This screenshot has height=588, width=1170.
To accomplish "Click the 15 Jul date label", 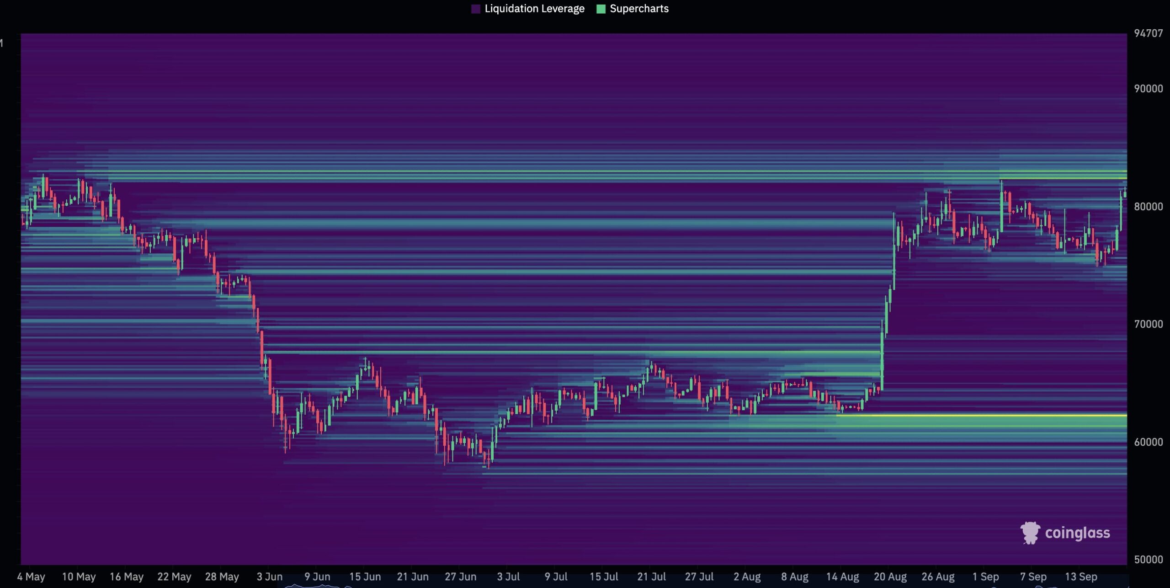I will [x=604, y=577].
